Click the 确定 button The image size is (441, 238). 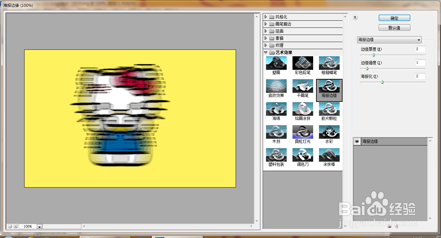(395, 18)
